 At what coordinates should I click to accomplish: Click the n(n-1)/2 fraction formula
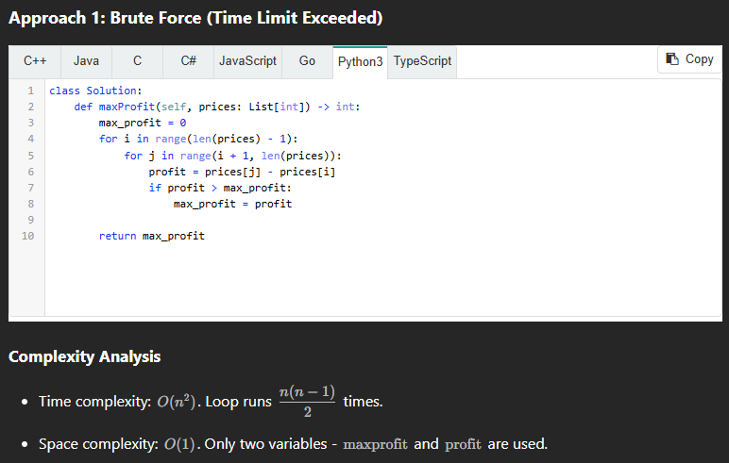pos(307,402)
